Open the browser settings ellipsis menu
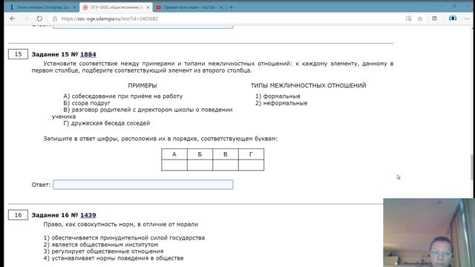475x267 pixels. [x=467, y=19]
